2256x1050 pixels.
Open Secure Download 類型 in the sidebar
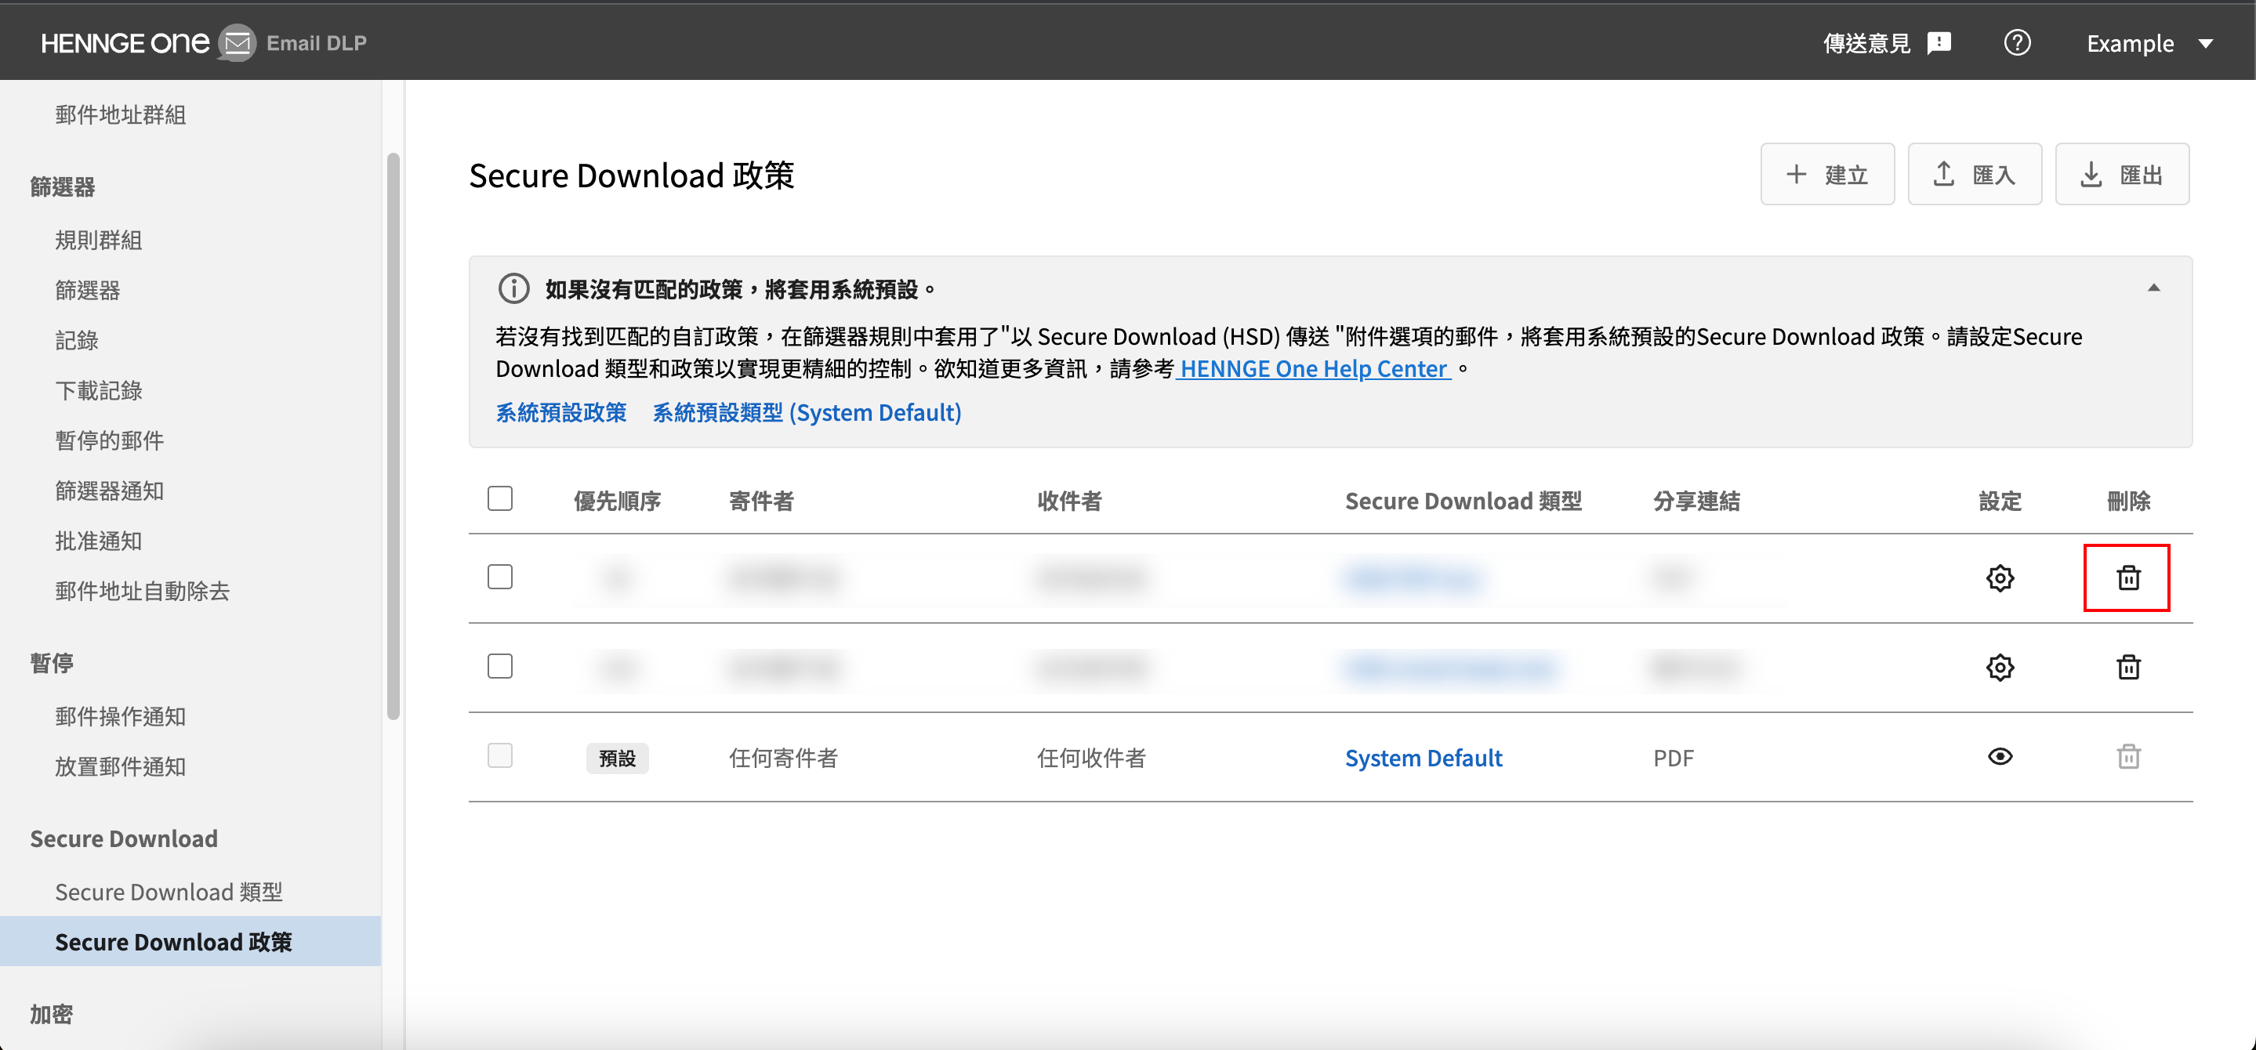[x=169, y=892]
